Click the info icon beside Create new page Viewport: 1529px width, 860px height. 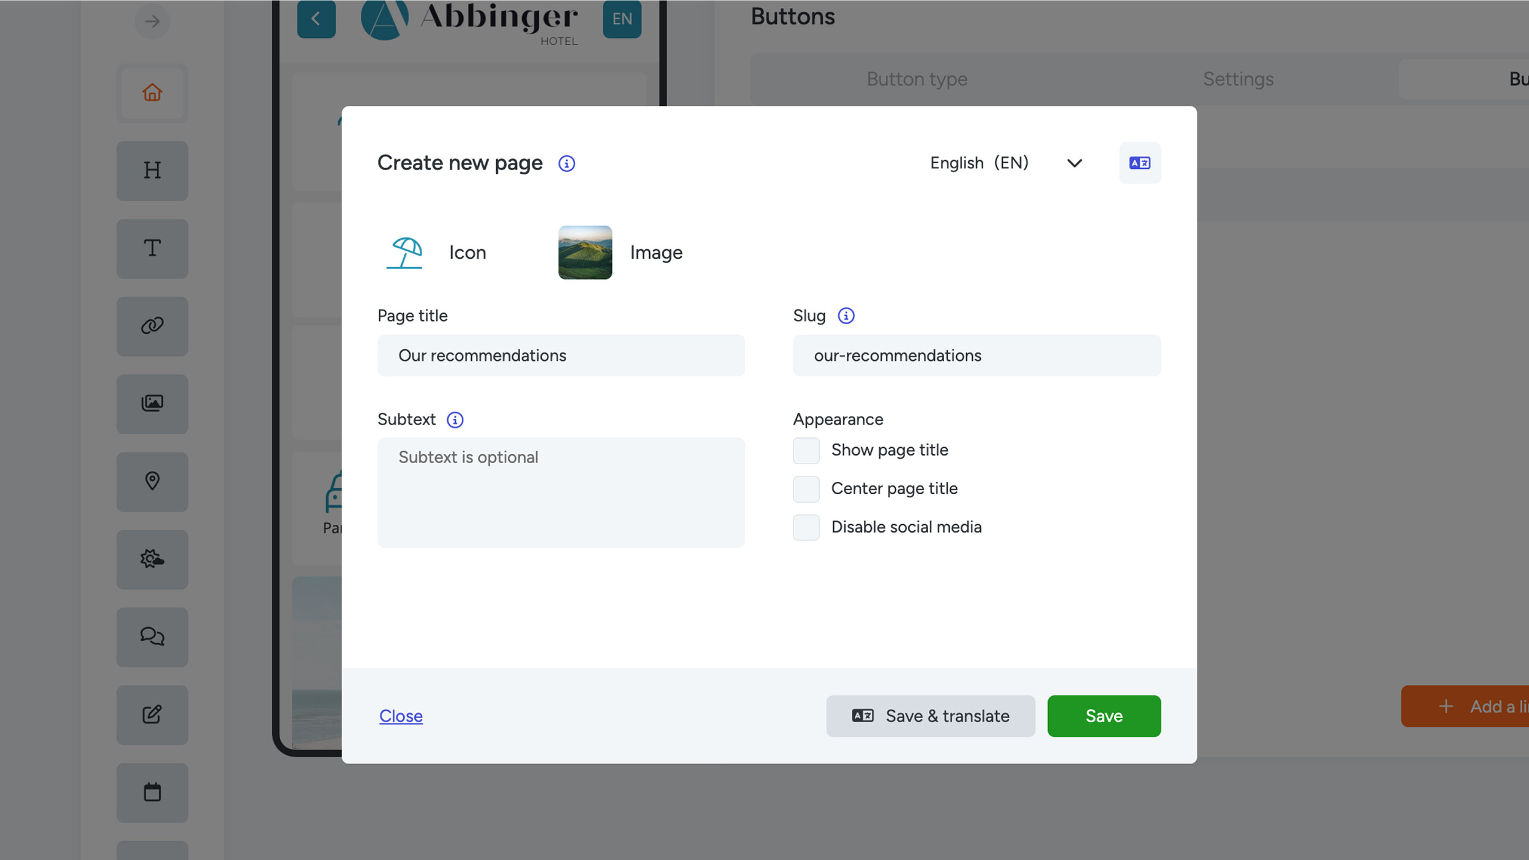567,163
